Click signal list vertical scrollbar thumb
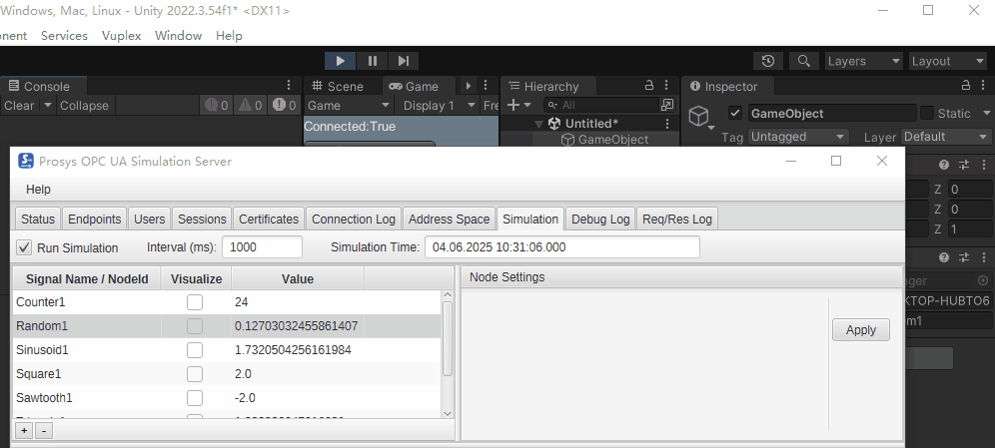 448,339
